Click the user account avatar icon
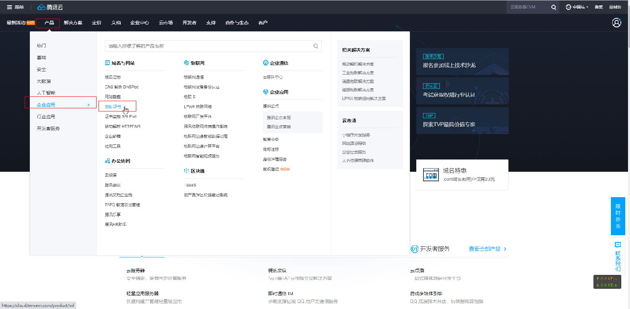630x309 pixels. pos(616,23)
